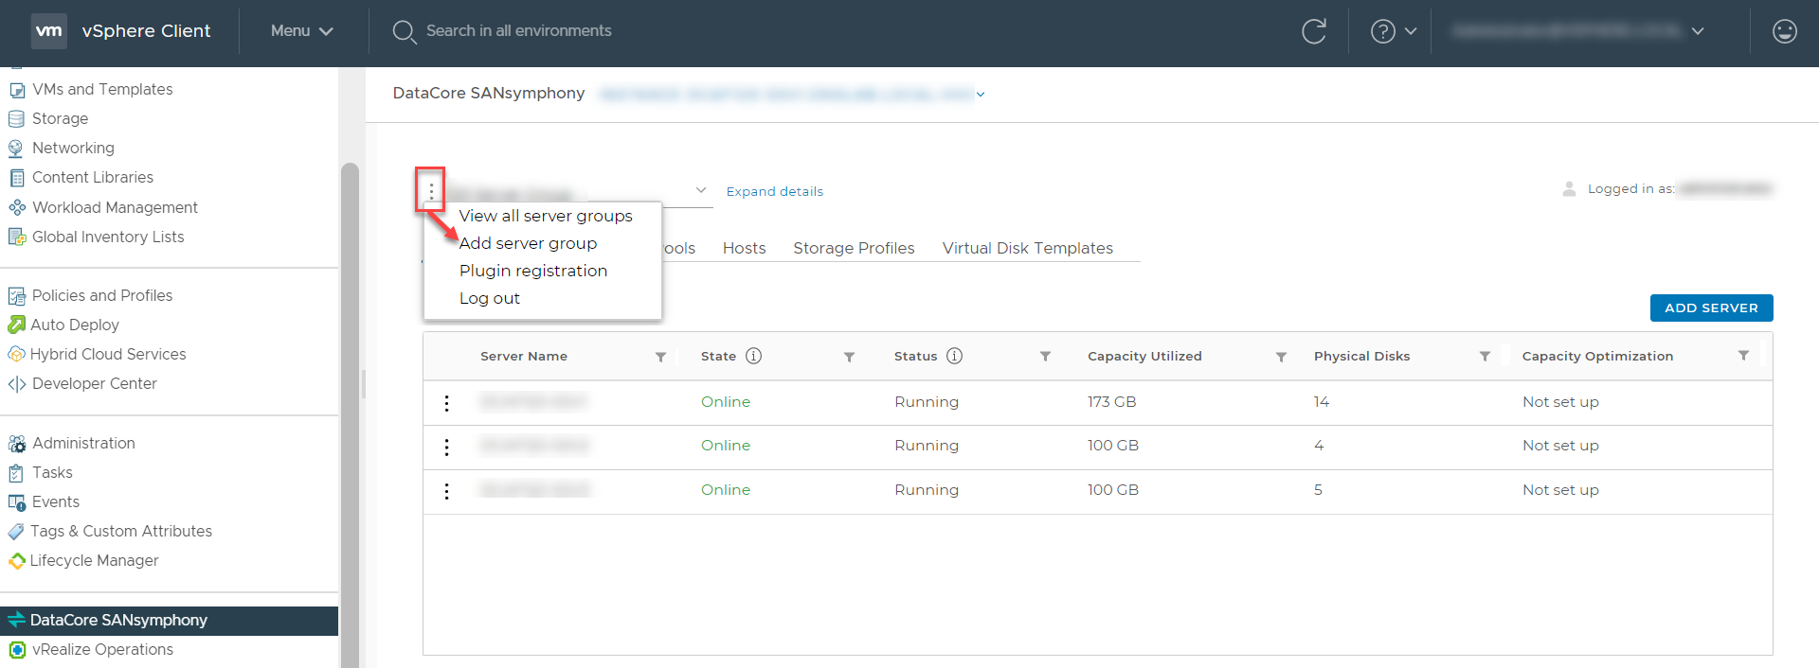Open the help question mark icon

click(1383, 31)
